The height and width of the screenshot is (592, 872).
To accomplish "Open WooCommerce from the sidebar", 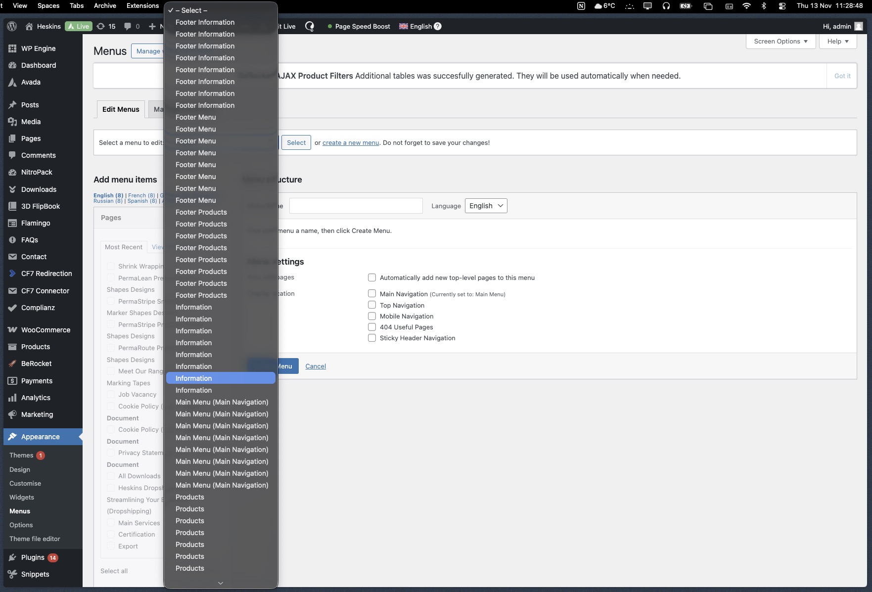I will pos(46,330).
